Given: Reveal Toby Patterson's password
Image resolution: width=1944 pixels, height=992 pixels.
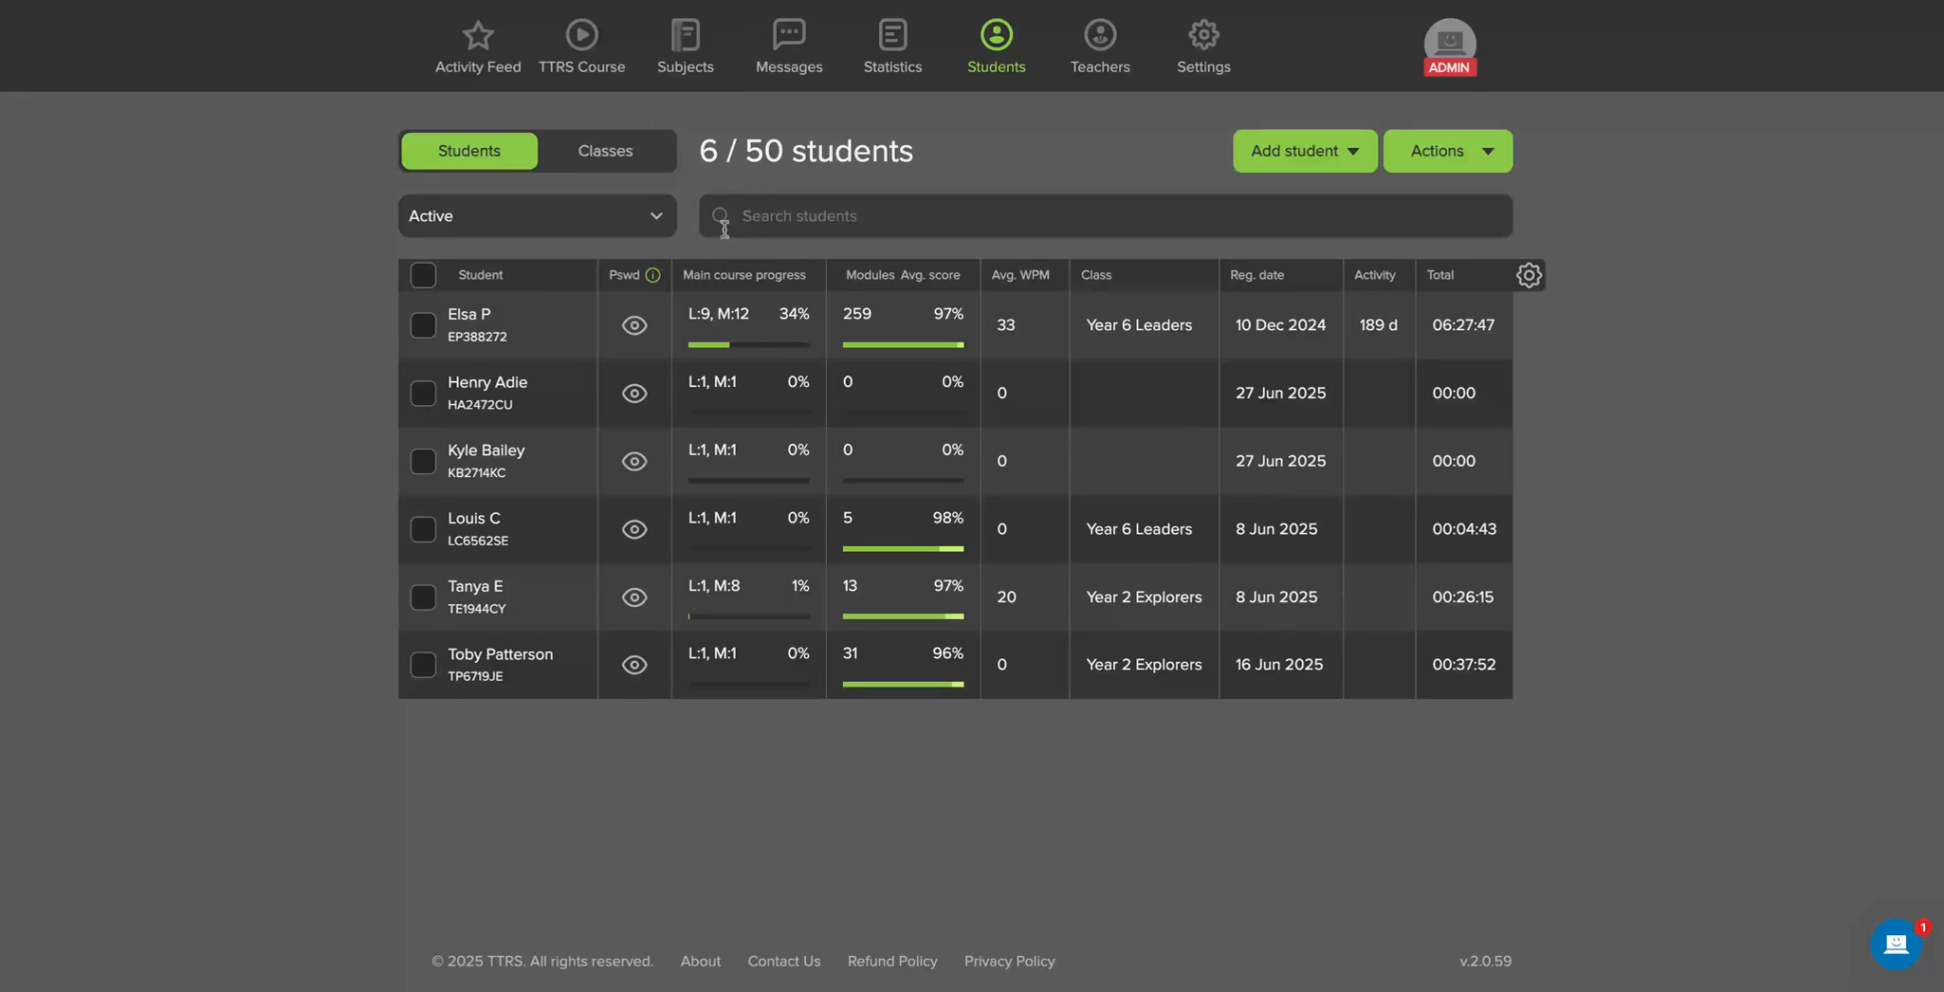Looking at the screenshot, I should (x=634, y=665).
